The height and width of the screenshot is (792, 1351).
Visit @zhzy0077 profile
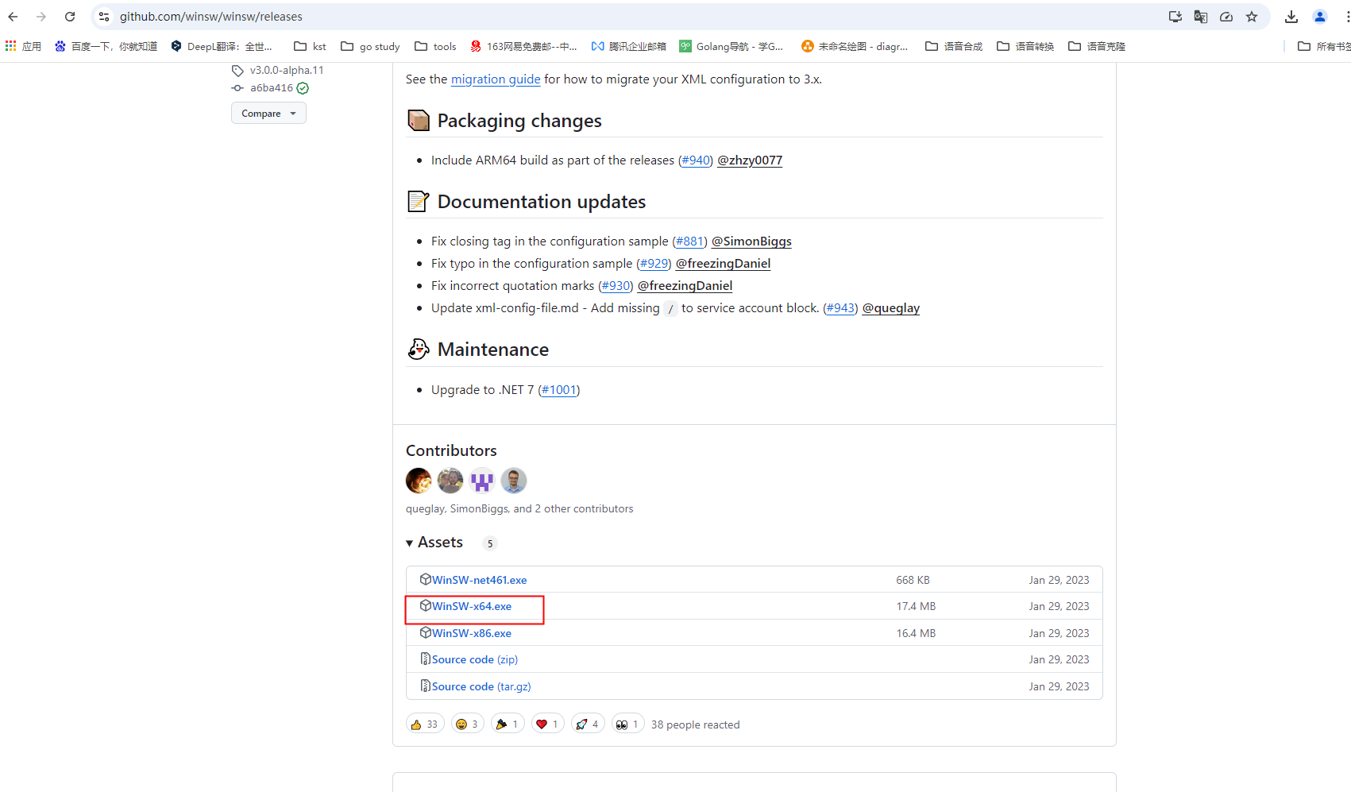(x=750, y=160)
